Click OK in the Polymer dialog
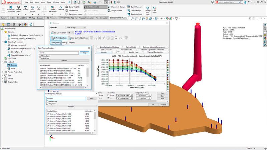Viewport: 267px width, 150px height. point(153,105)
